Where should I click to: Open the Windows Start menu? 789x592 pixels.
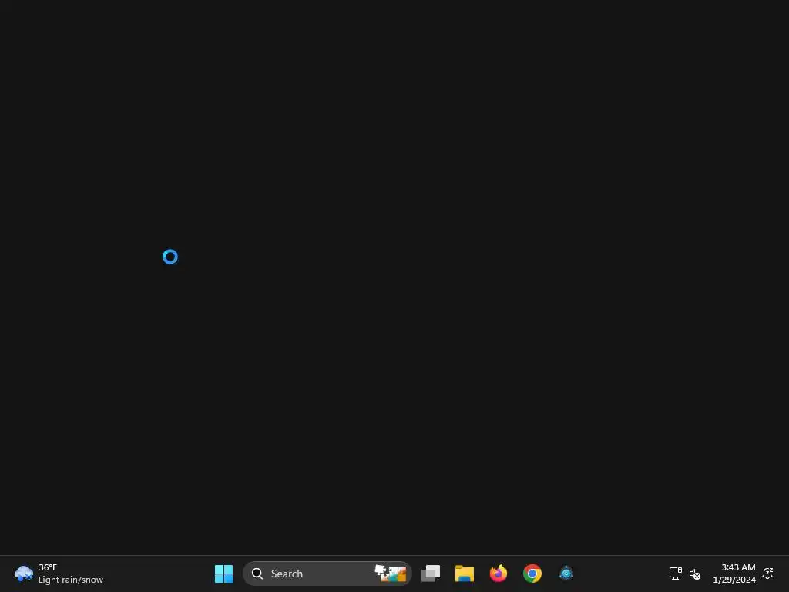[x=223, y=573]
